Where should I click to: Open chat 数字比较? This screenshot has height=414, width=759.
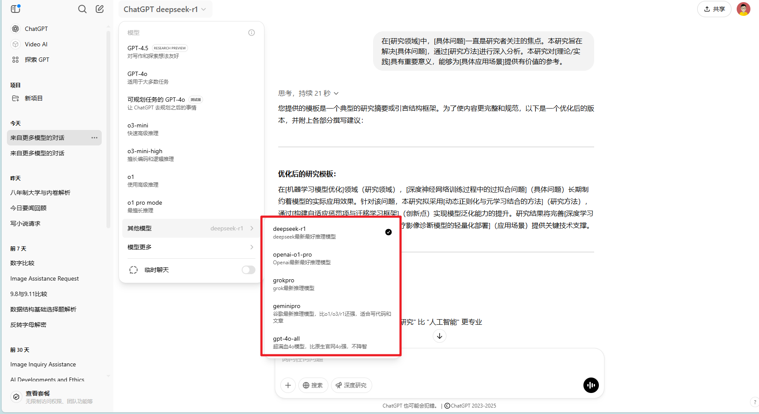click(54, 263)
